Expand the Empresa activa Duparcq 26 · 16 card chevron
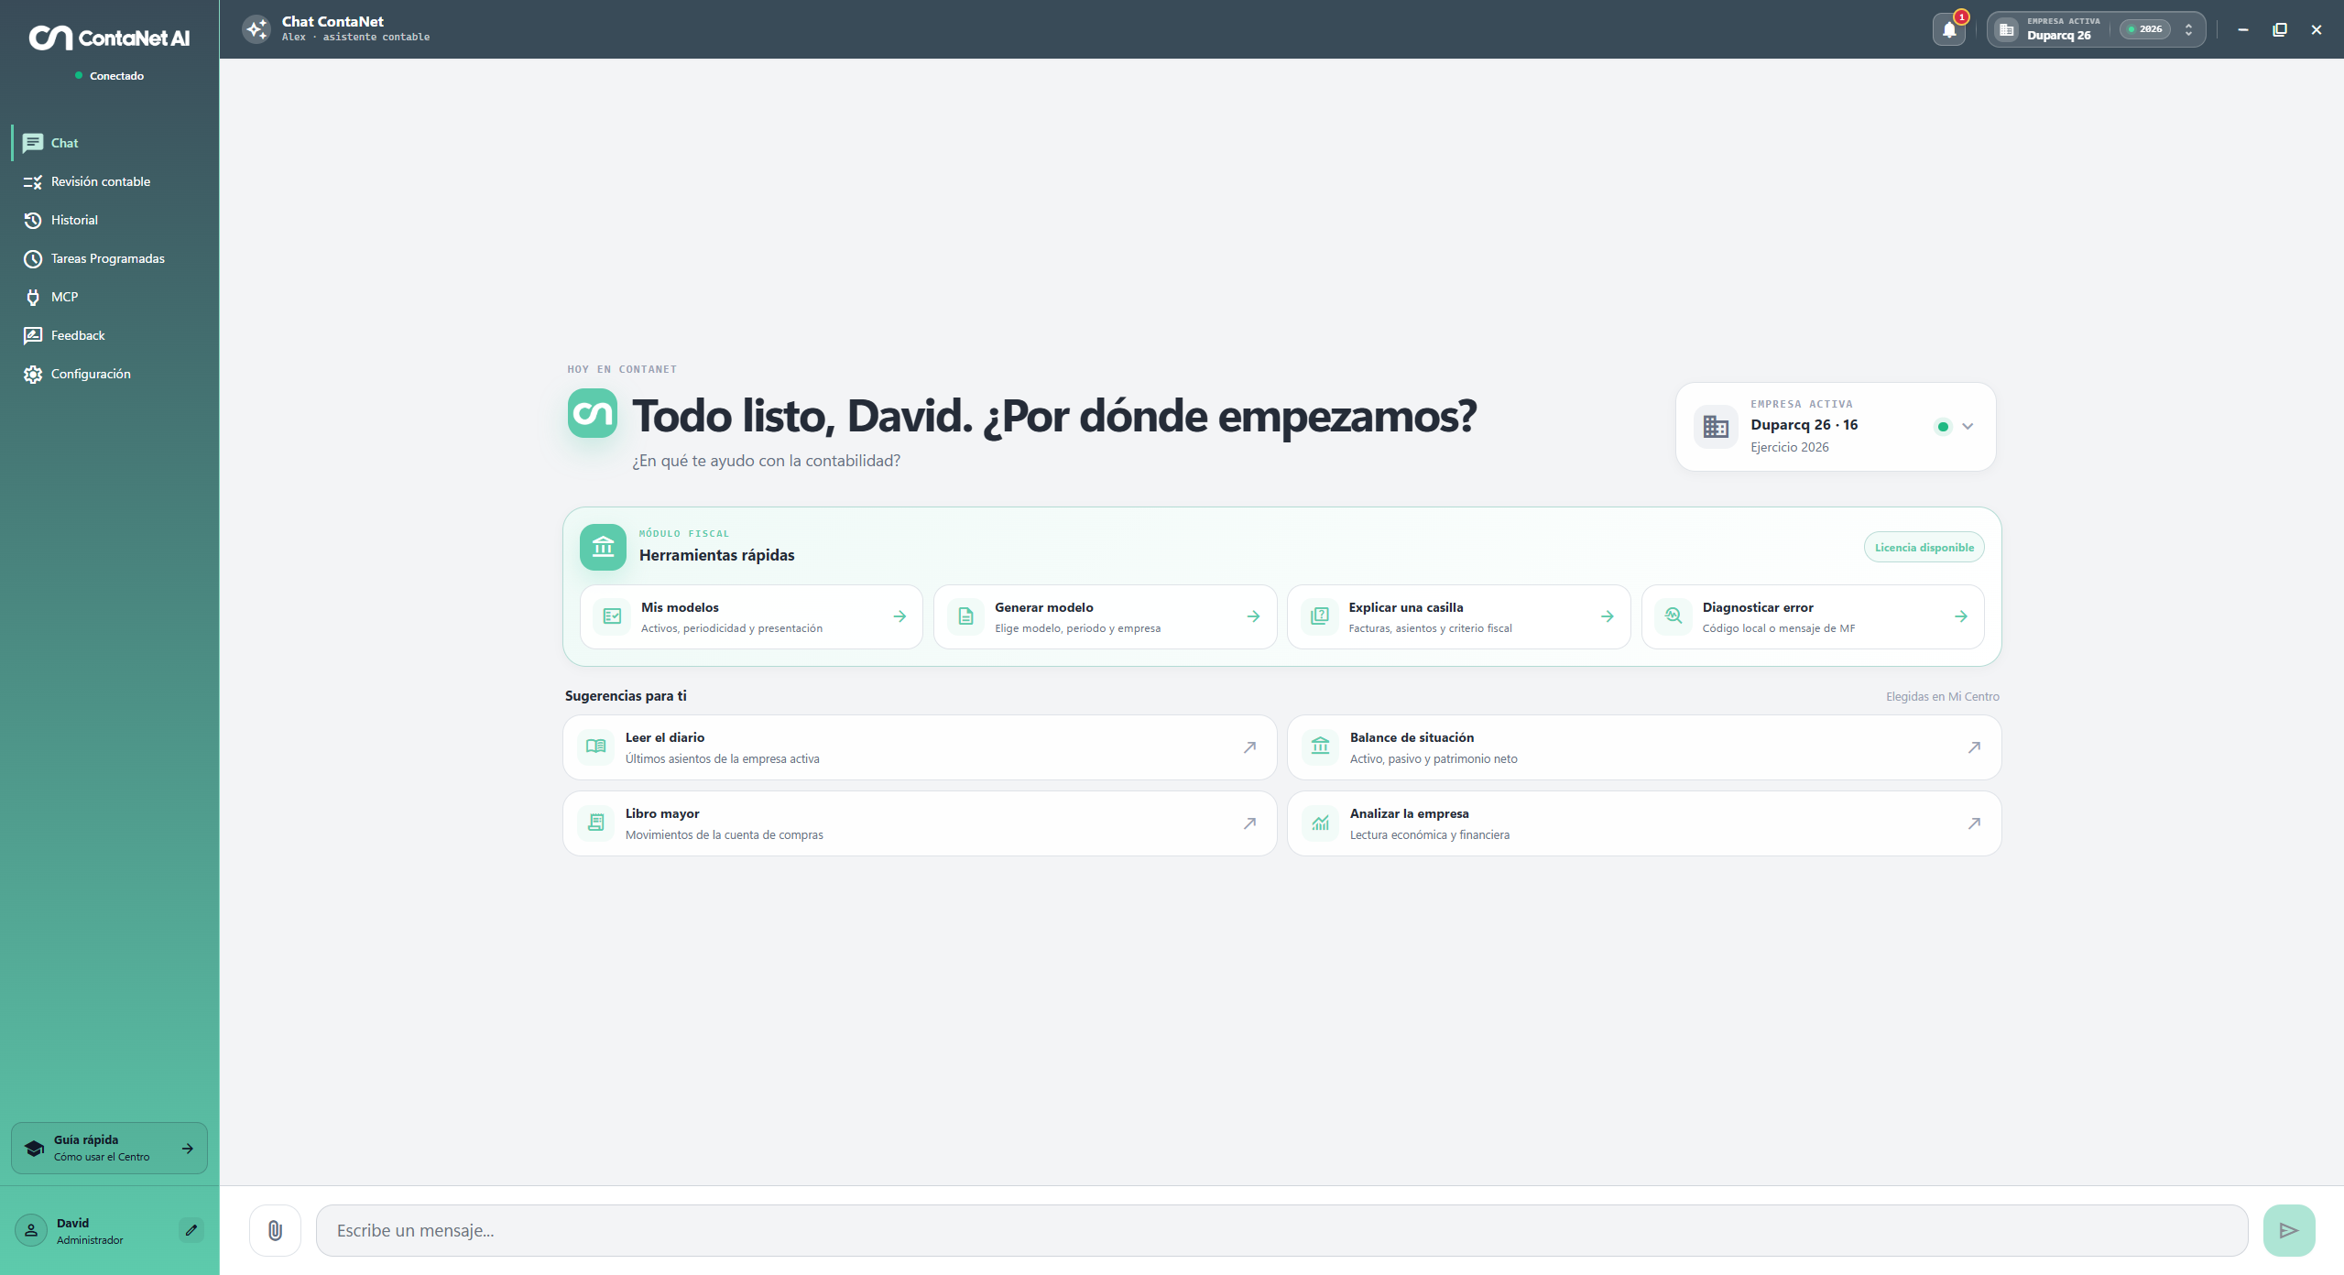 pos(1968,426)
